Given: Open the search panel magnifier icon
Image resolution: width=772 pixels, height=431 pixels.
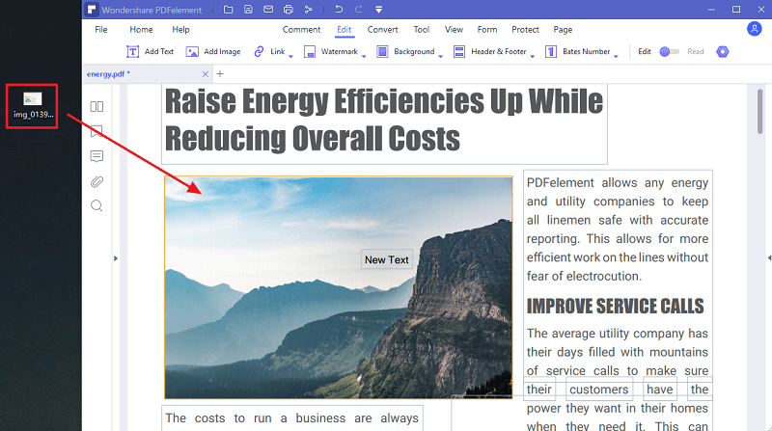Looking at the screenshot, I should tap(97, 205).
